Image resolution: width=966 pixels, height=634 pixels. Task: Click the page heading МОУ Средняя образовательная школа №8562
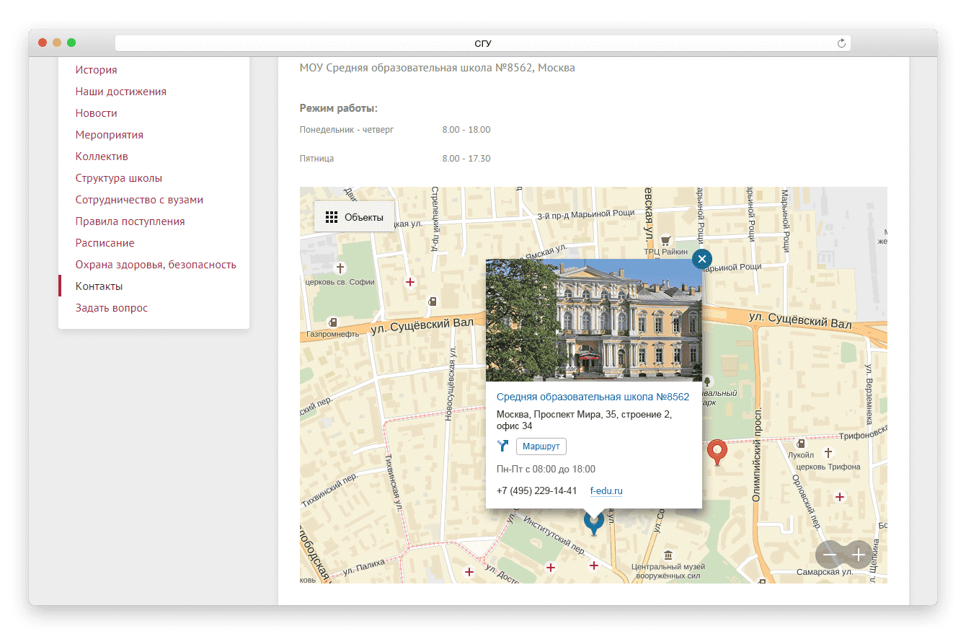(x=438, y=68)
